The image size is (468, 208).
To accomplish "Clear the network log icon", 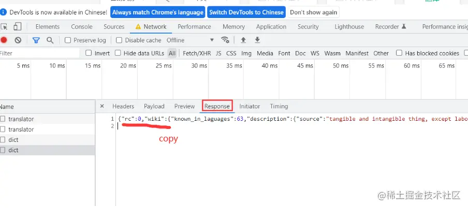I will tap(18, 40).
